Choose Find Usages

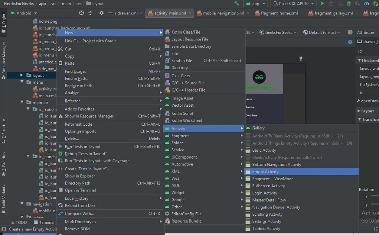click(110, 72)
